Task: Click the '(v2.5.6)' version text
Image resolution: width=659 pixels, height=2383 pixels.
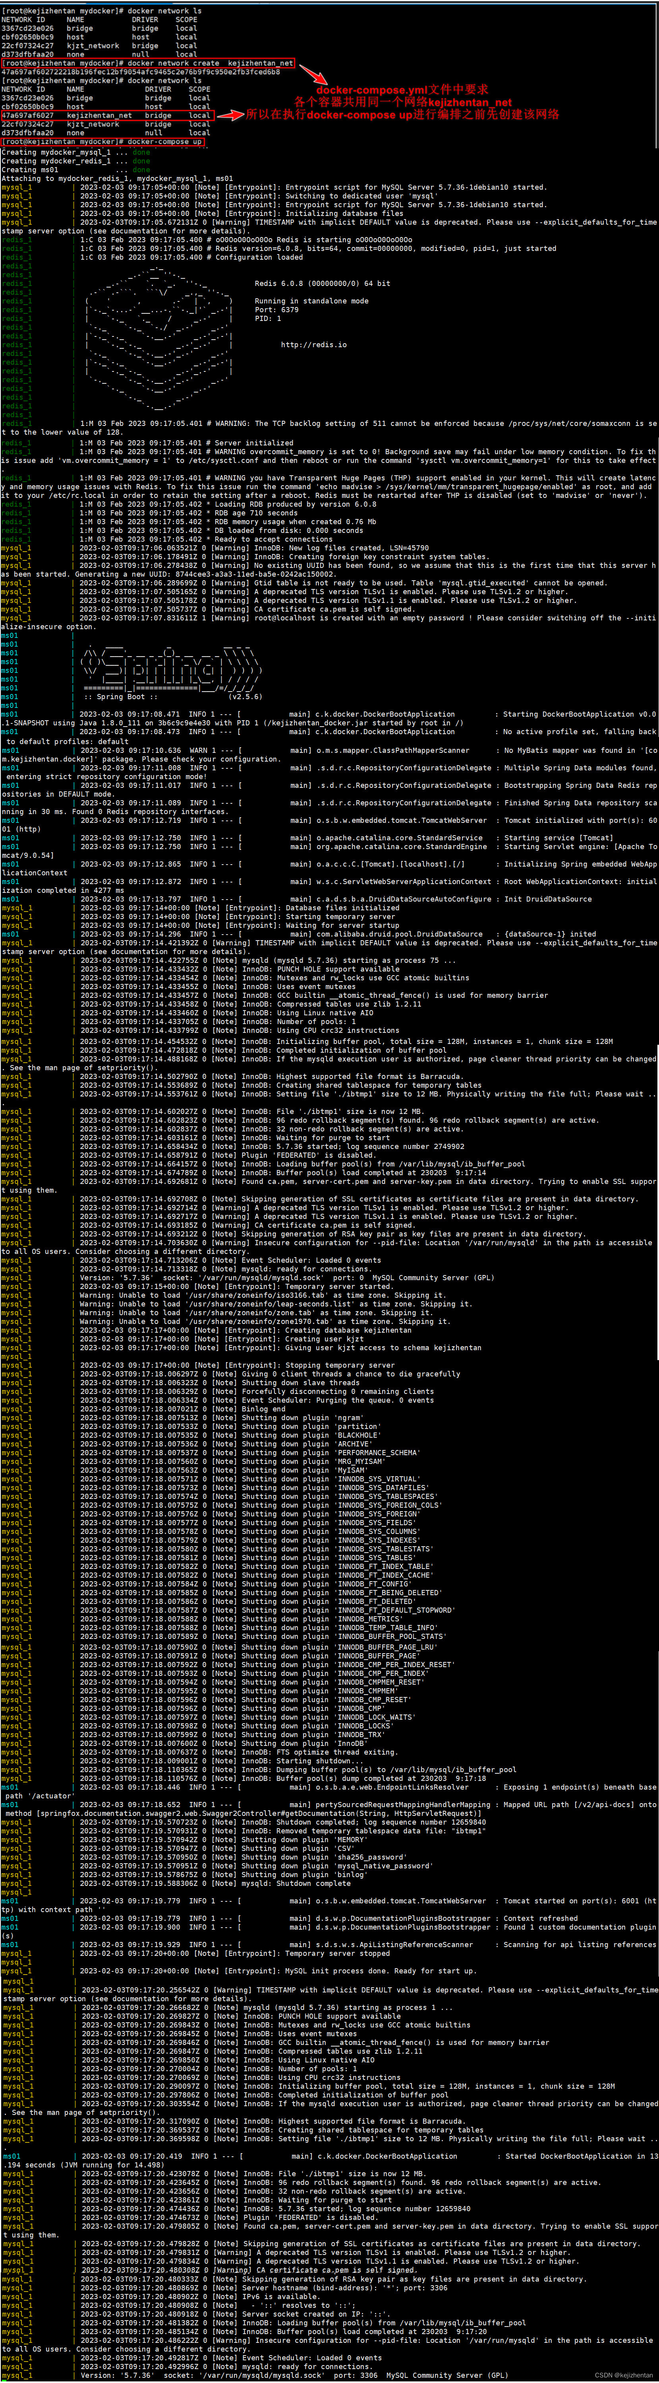Action: coord(245,697)
